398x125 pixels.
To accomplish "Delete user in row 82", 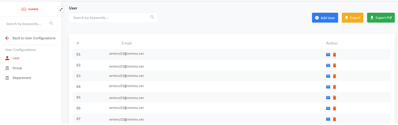I will pos(334,65).
